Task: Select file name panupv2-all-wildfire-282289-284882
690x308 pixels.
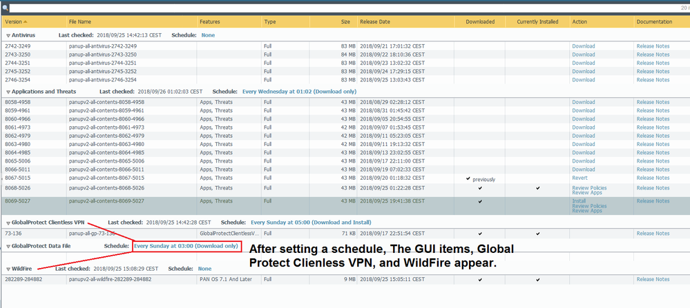Action: point(110,279)
